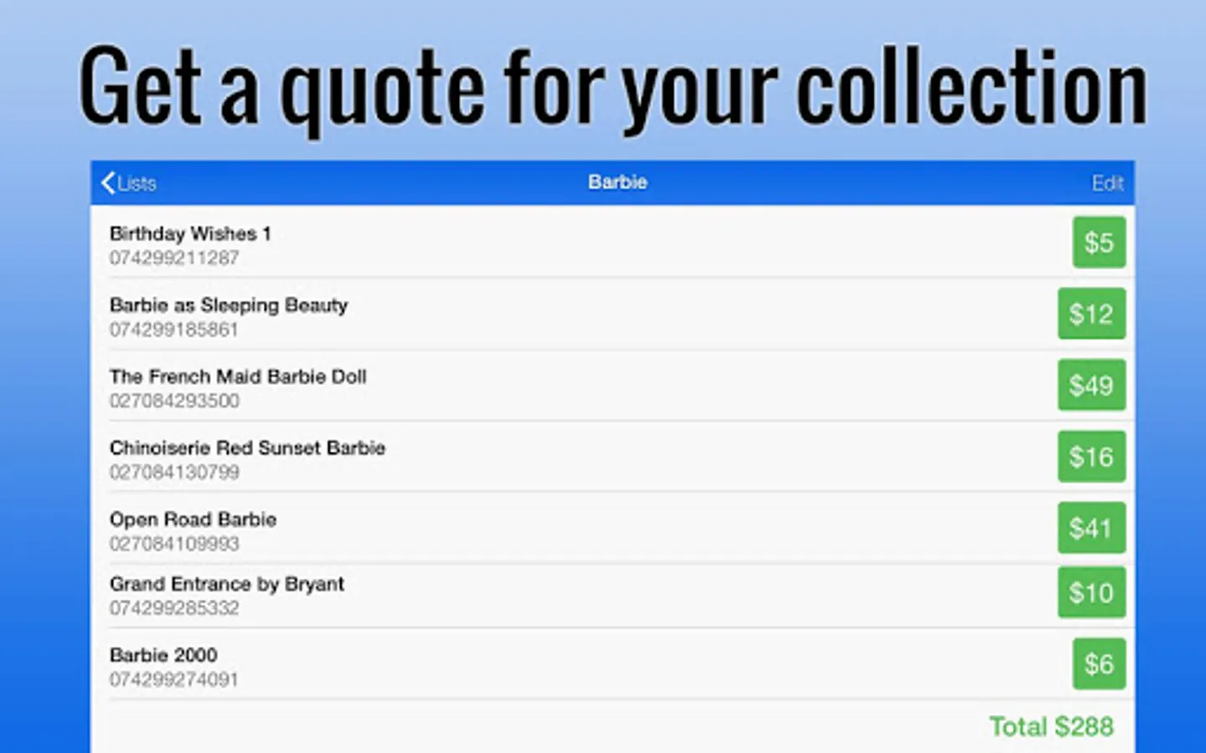Click barcode 027084109993 under Open Road Barbie
1206x753 pixels.
174,544
